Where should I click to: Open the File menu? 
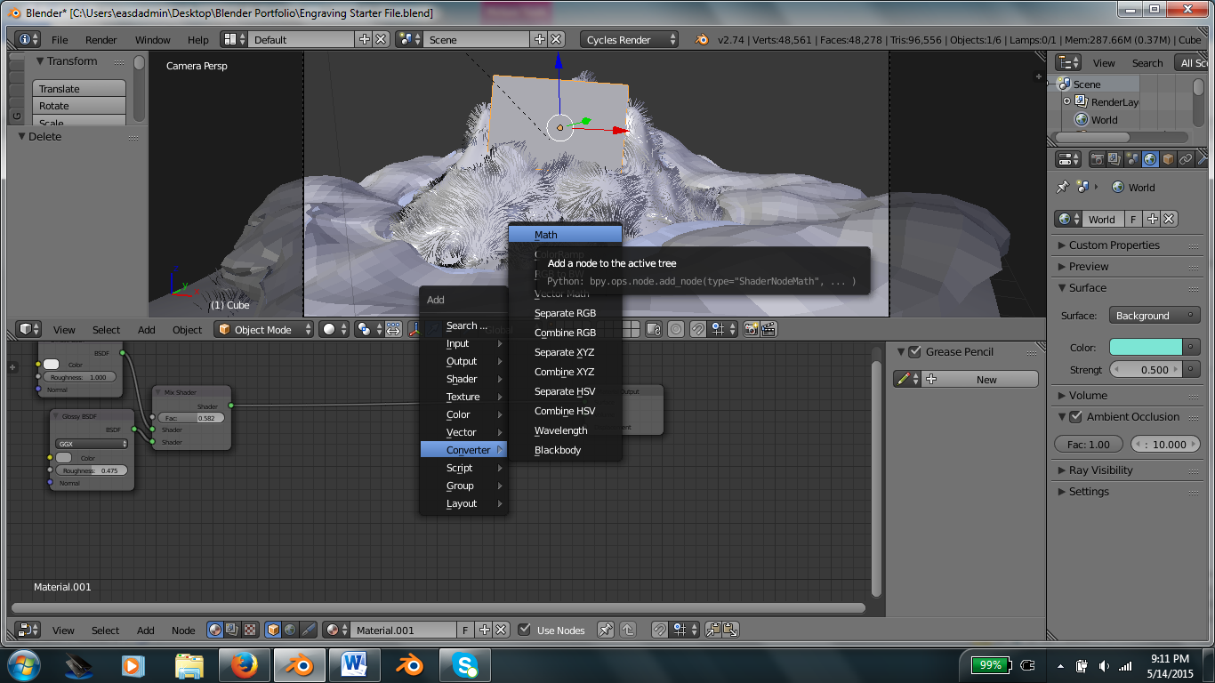(x=60, y=39)
